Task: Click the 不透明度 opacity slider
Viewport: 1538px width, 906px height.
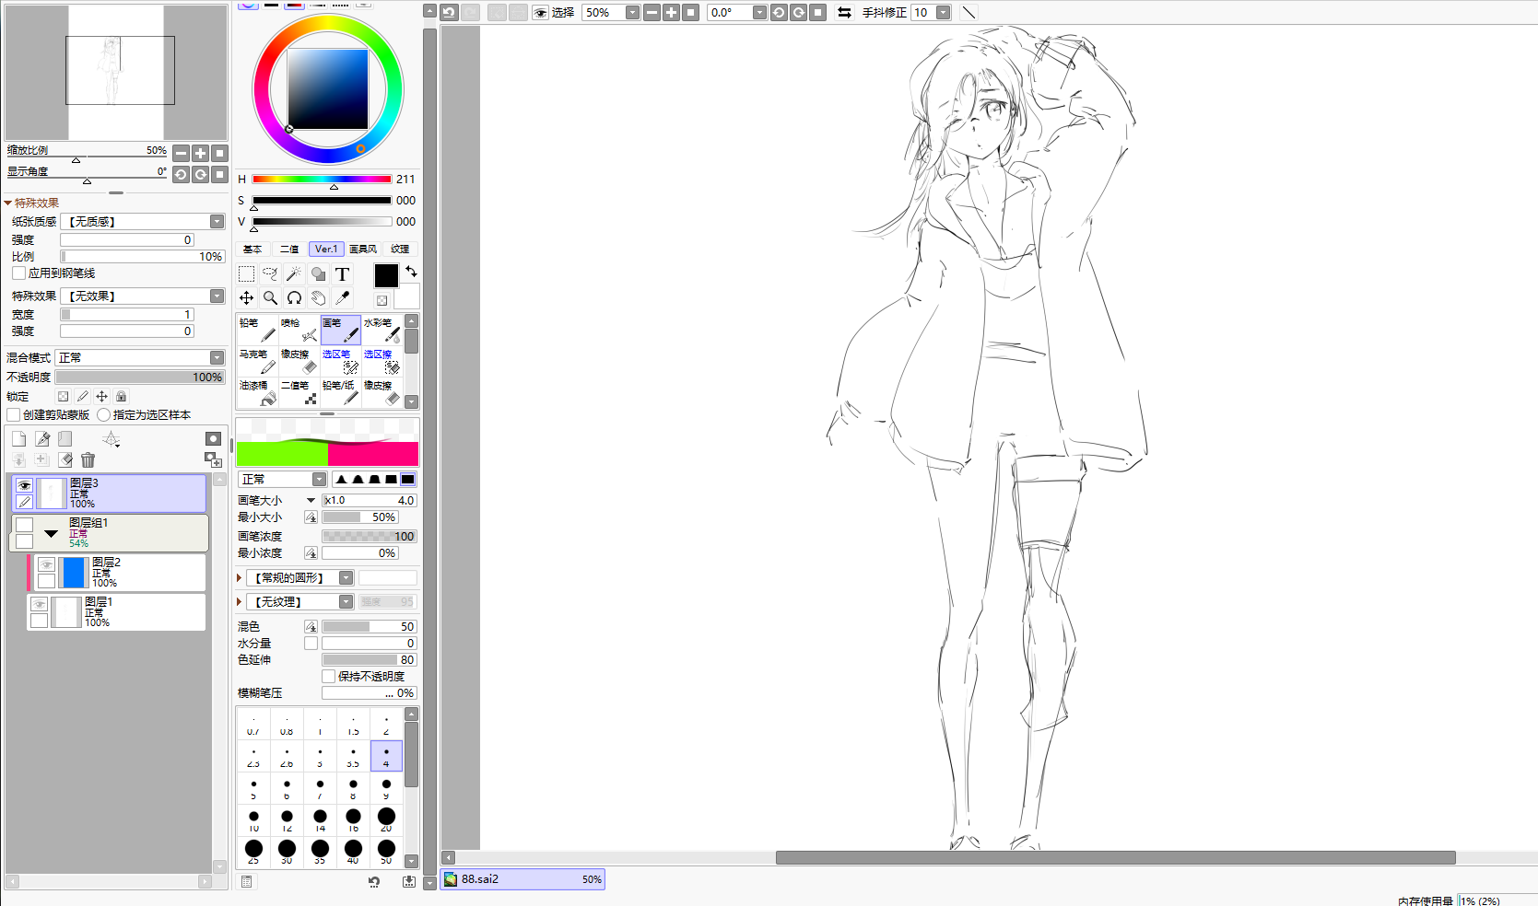Action: coord(140,377)
